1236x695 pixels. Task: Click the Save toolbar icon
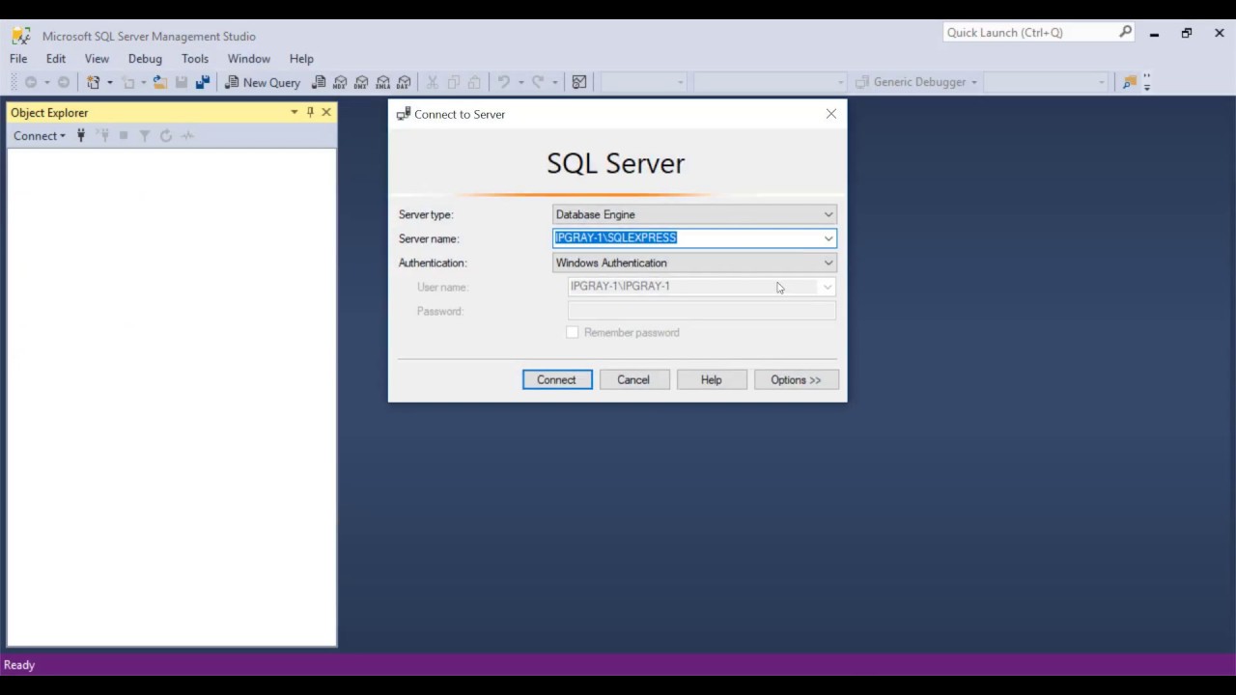(182, 82)
